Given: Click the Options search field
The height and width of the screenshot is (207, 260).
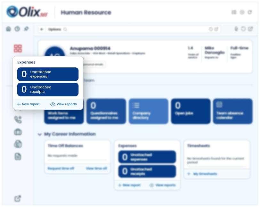Looking at the screenshot, I should (x=128, y=29).
